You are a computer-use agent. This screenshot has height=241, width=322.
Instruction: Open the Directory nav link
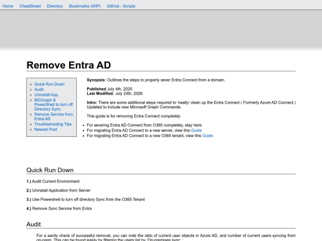click(x=55, y=6)
